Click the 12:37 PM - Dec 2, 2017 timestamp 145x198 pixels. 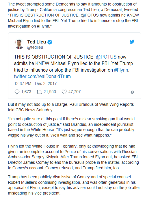tap(35, 83)
